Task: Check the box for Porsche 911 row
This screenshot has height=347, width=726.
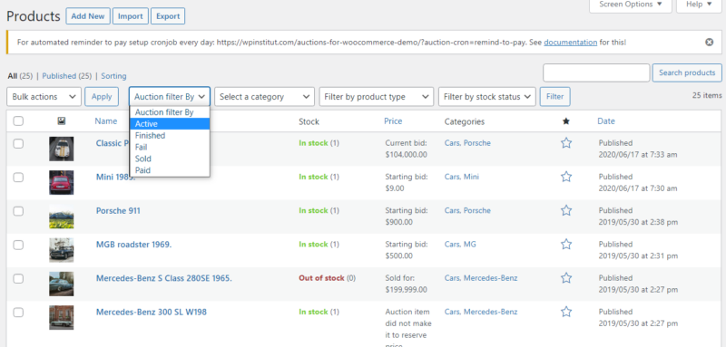Action: 18,211
